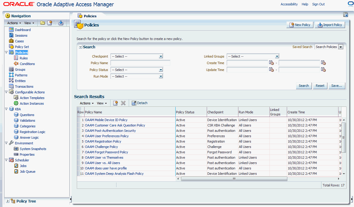Expand the Policy Tree panel
The height and width of the screenshot is (207, 354).
(7, 201)
